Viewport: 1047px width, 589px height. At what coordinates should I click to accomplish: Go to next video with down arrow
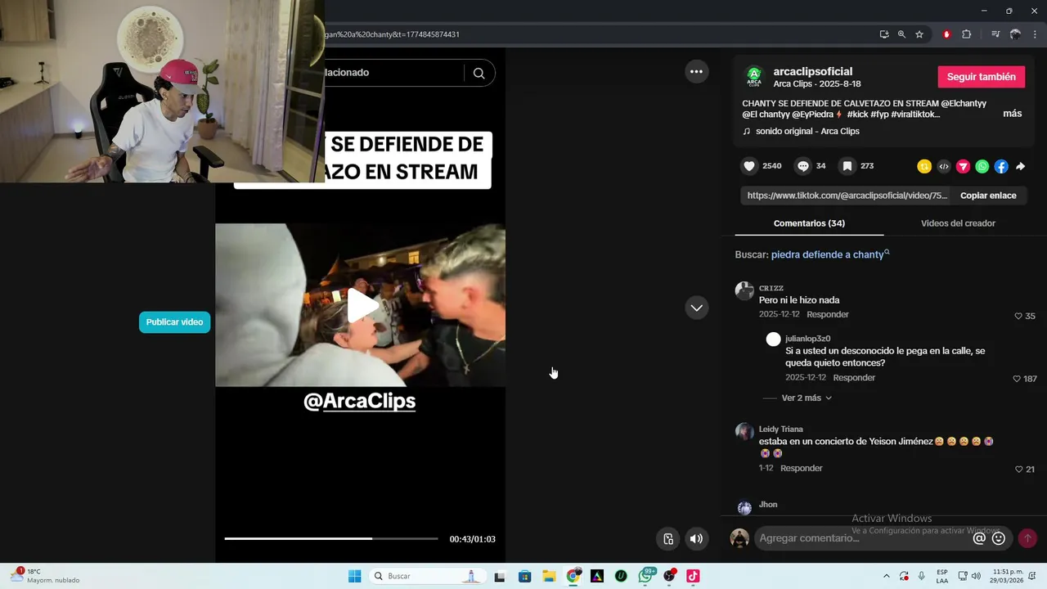(696, 308)
